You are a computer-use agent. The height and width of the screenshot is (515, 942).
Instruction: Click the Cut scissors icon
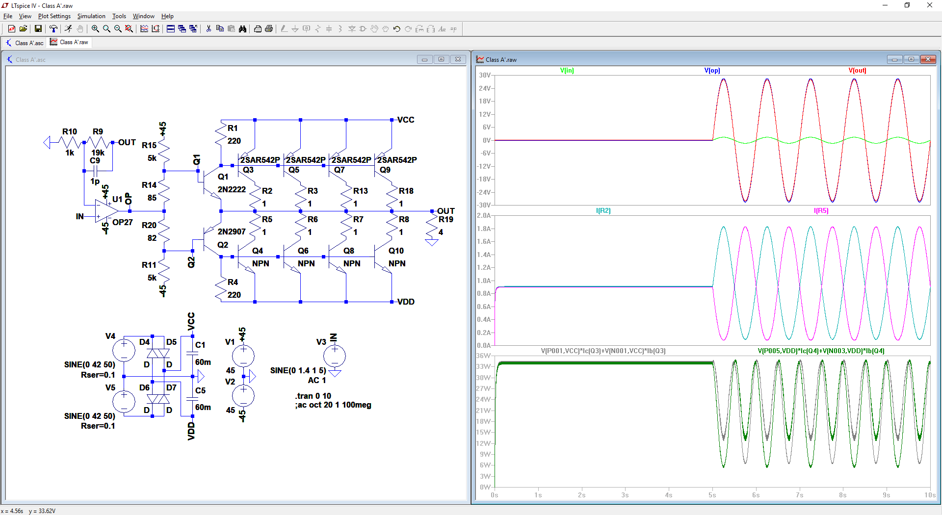pos(209,29)
